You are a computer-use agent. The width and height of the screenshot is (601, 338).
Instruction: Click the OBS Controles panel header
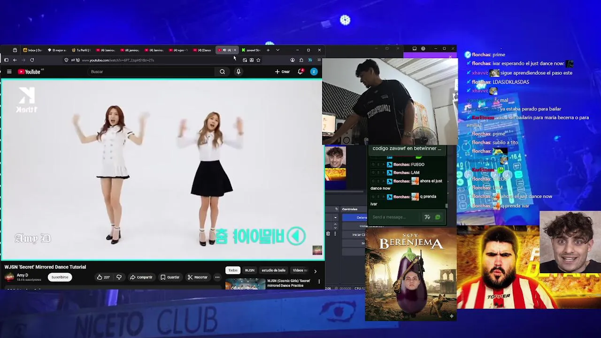[349, 209]
